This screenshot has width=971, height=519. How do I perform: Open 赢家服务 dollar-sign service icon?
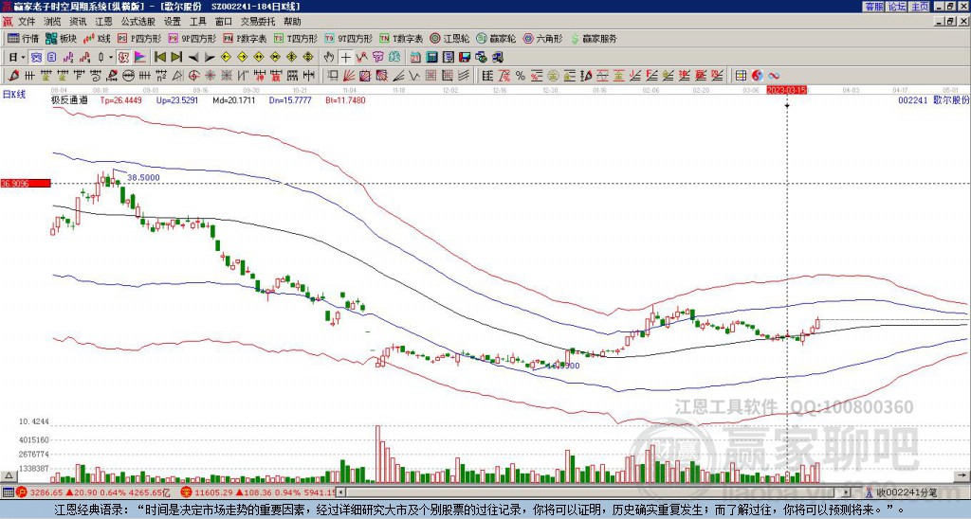(594, 38)
